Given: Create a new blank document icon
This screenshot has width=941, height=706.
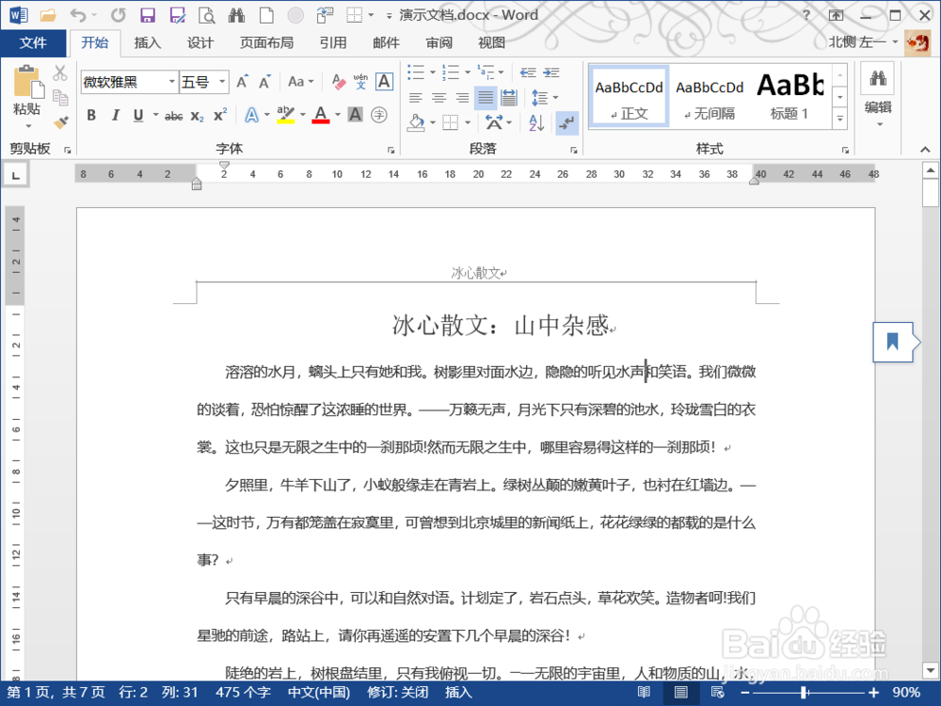Looking at the screenshot, I should (x=266, y=16).
